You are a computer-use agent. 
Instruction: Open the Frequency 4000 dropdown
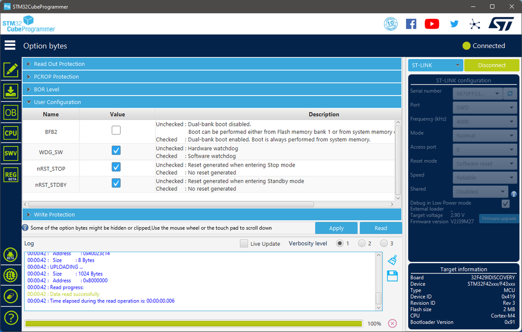click(485, 122)
